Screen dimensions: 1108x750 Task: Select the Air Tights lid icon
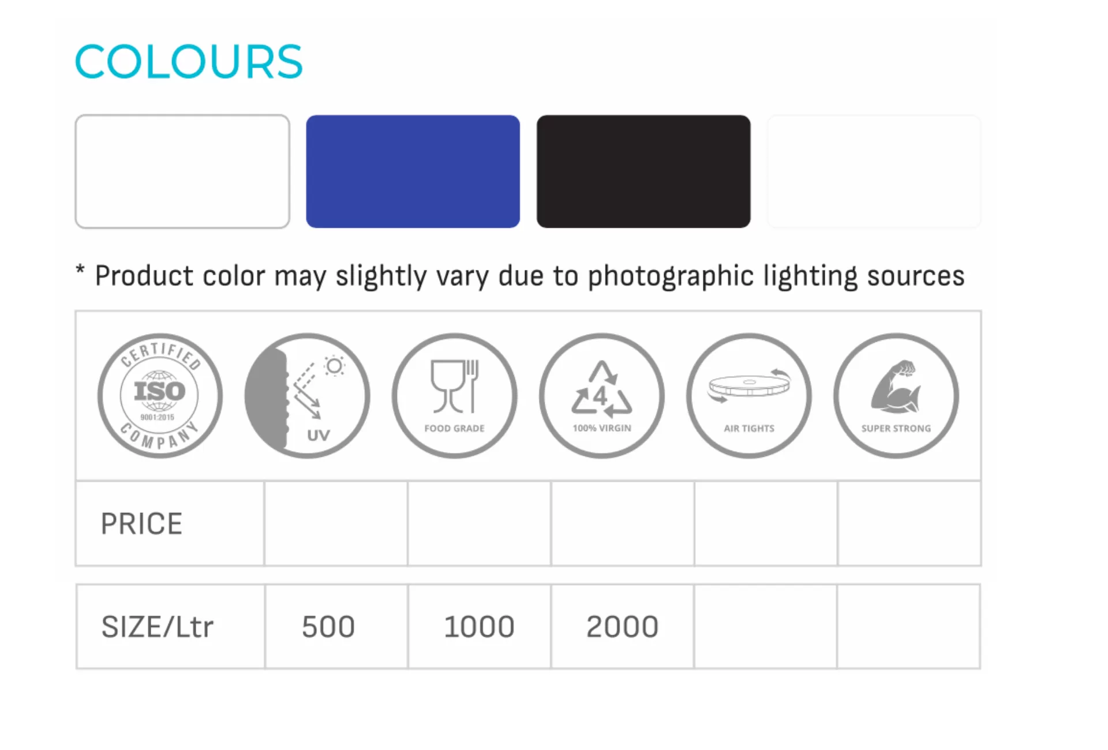coord(748,396)
